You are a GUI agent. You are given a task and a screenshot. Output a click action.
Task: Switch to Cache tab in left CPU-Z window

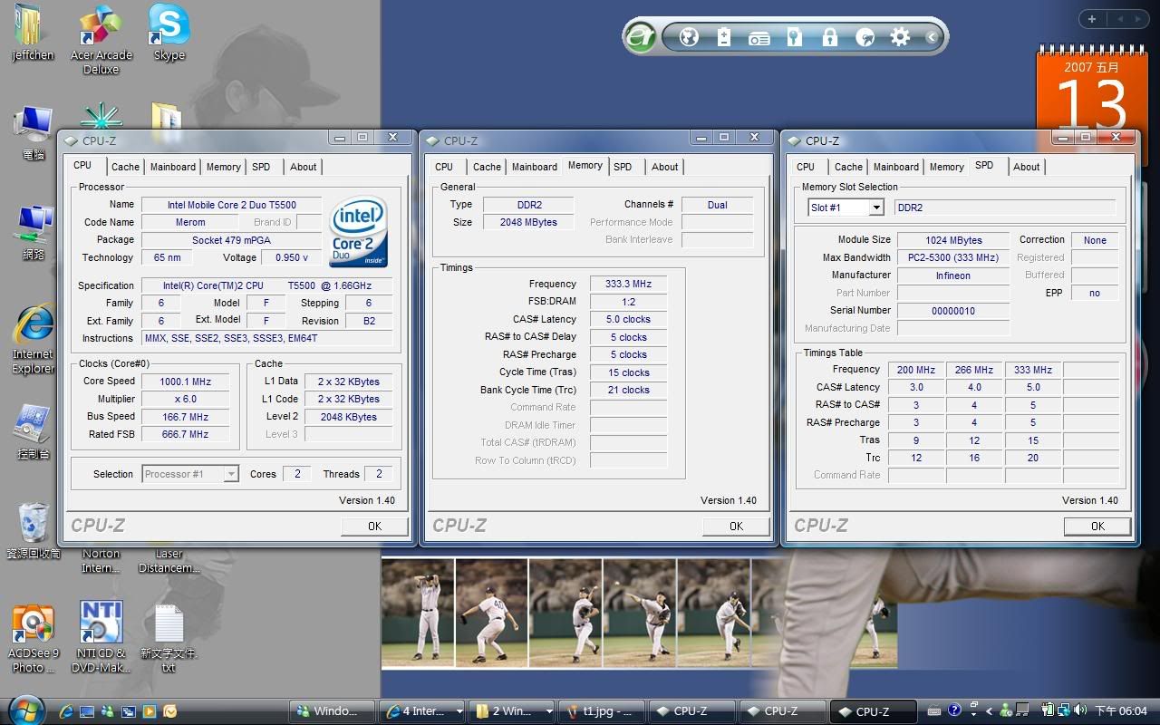click(125, 167)
